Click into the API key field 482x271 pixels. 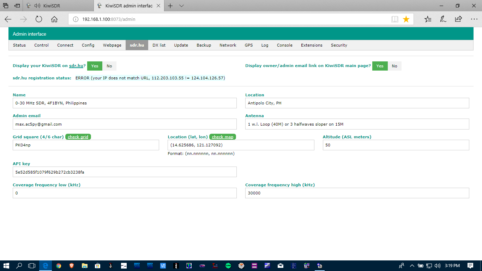click(x=125, y=172)
